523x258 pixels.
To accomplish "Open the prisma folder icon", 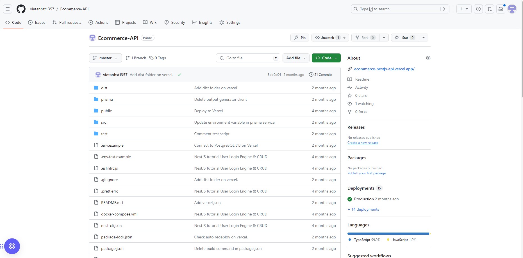I will pyautogui.click(x=96, y=99).
